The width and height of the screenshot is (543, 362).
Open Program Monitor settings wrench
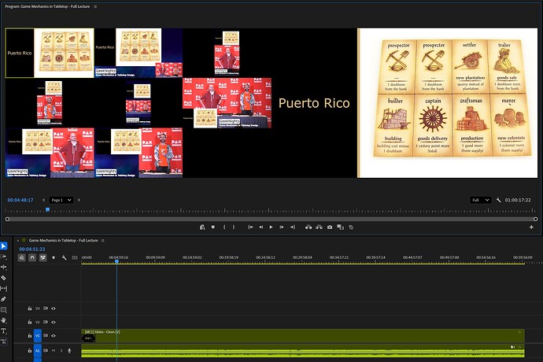tap(498, 200)
